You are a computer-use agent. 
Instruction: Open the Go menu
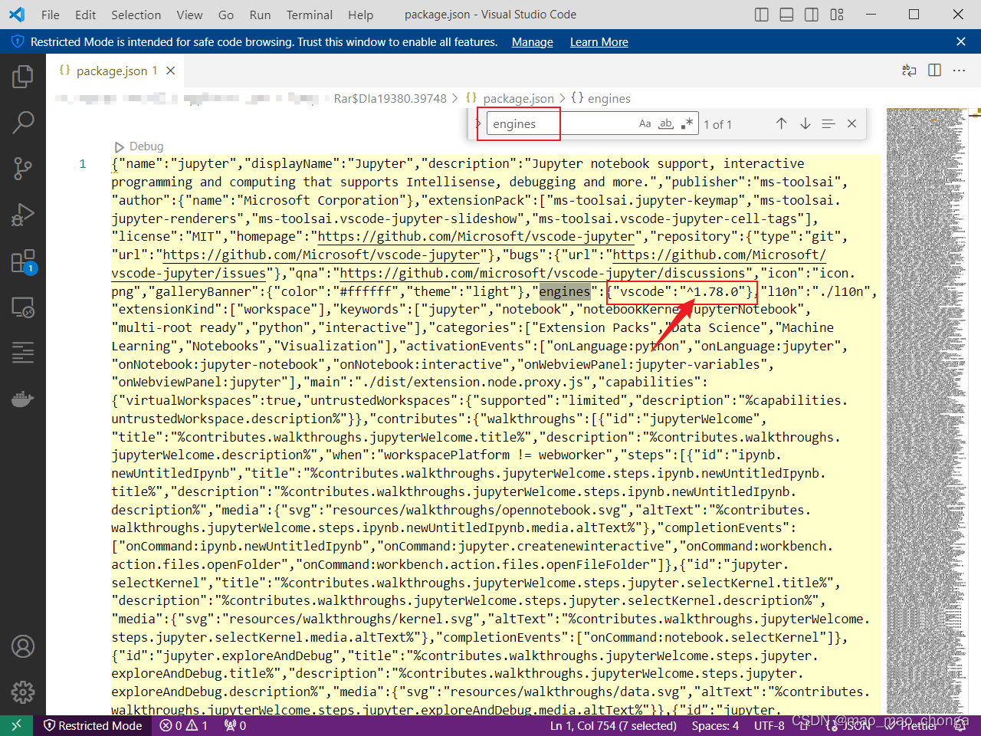(226, 15)
